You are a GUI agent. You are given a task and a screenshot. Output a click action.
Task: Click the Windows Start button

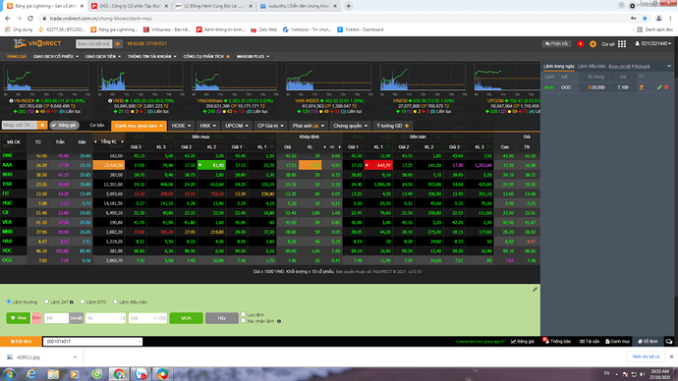click(9, 374)
